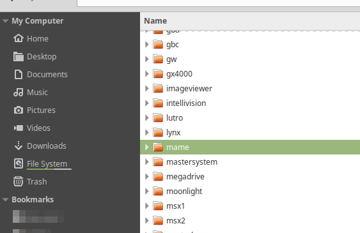Select the Pictures camera icon entry
Viewport: 360px width, 233px height.
point(19,110)
